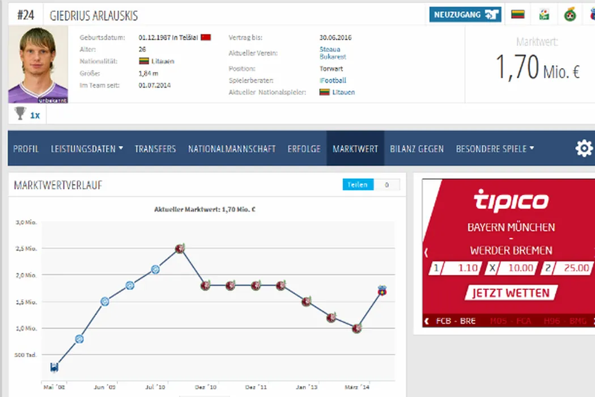This screenshot has height=397, width=595.
Task: Click the rightmost club crest in header
Action: pos(569,15)
